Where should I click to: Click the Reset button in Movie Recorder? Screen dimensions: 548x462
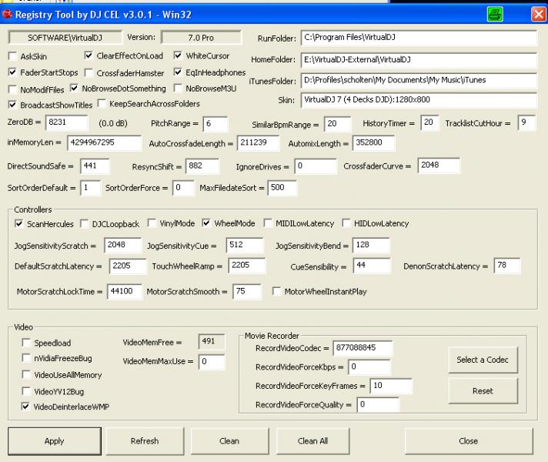(483, 391)
